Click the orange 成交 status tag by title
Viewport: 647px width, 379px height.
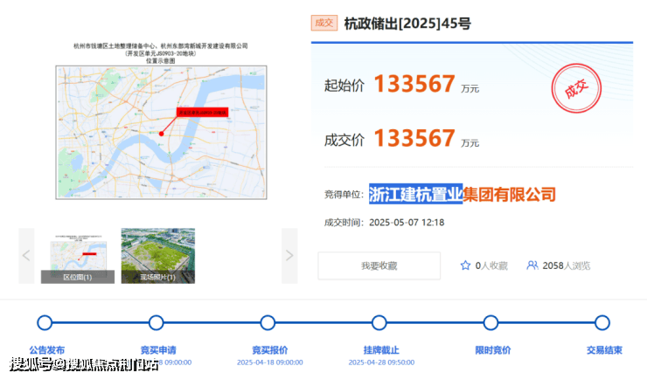(323, 23)
